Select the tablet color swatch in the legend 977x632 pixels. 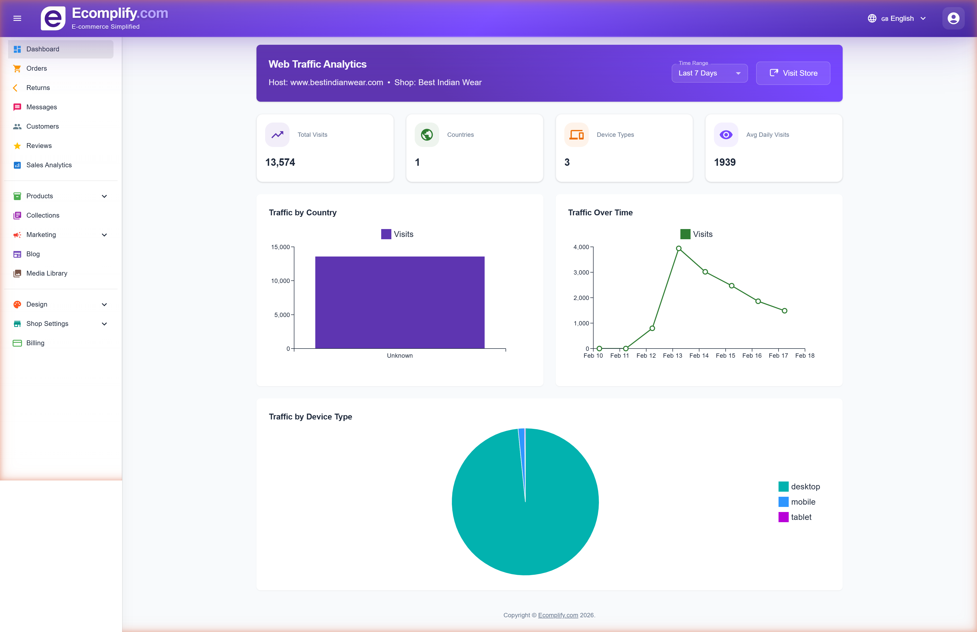click(784, 517)
